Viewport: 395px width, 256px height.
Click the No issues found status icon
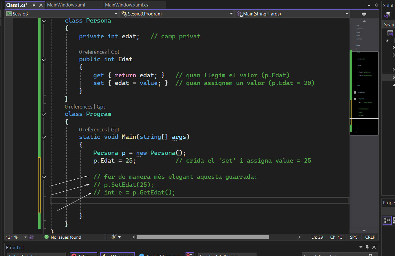coord(46,237)
